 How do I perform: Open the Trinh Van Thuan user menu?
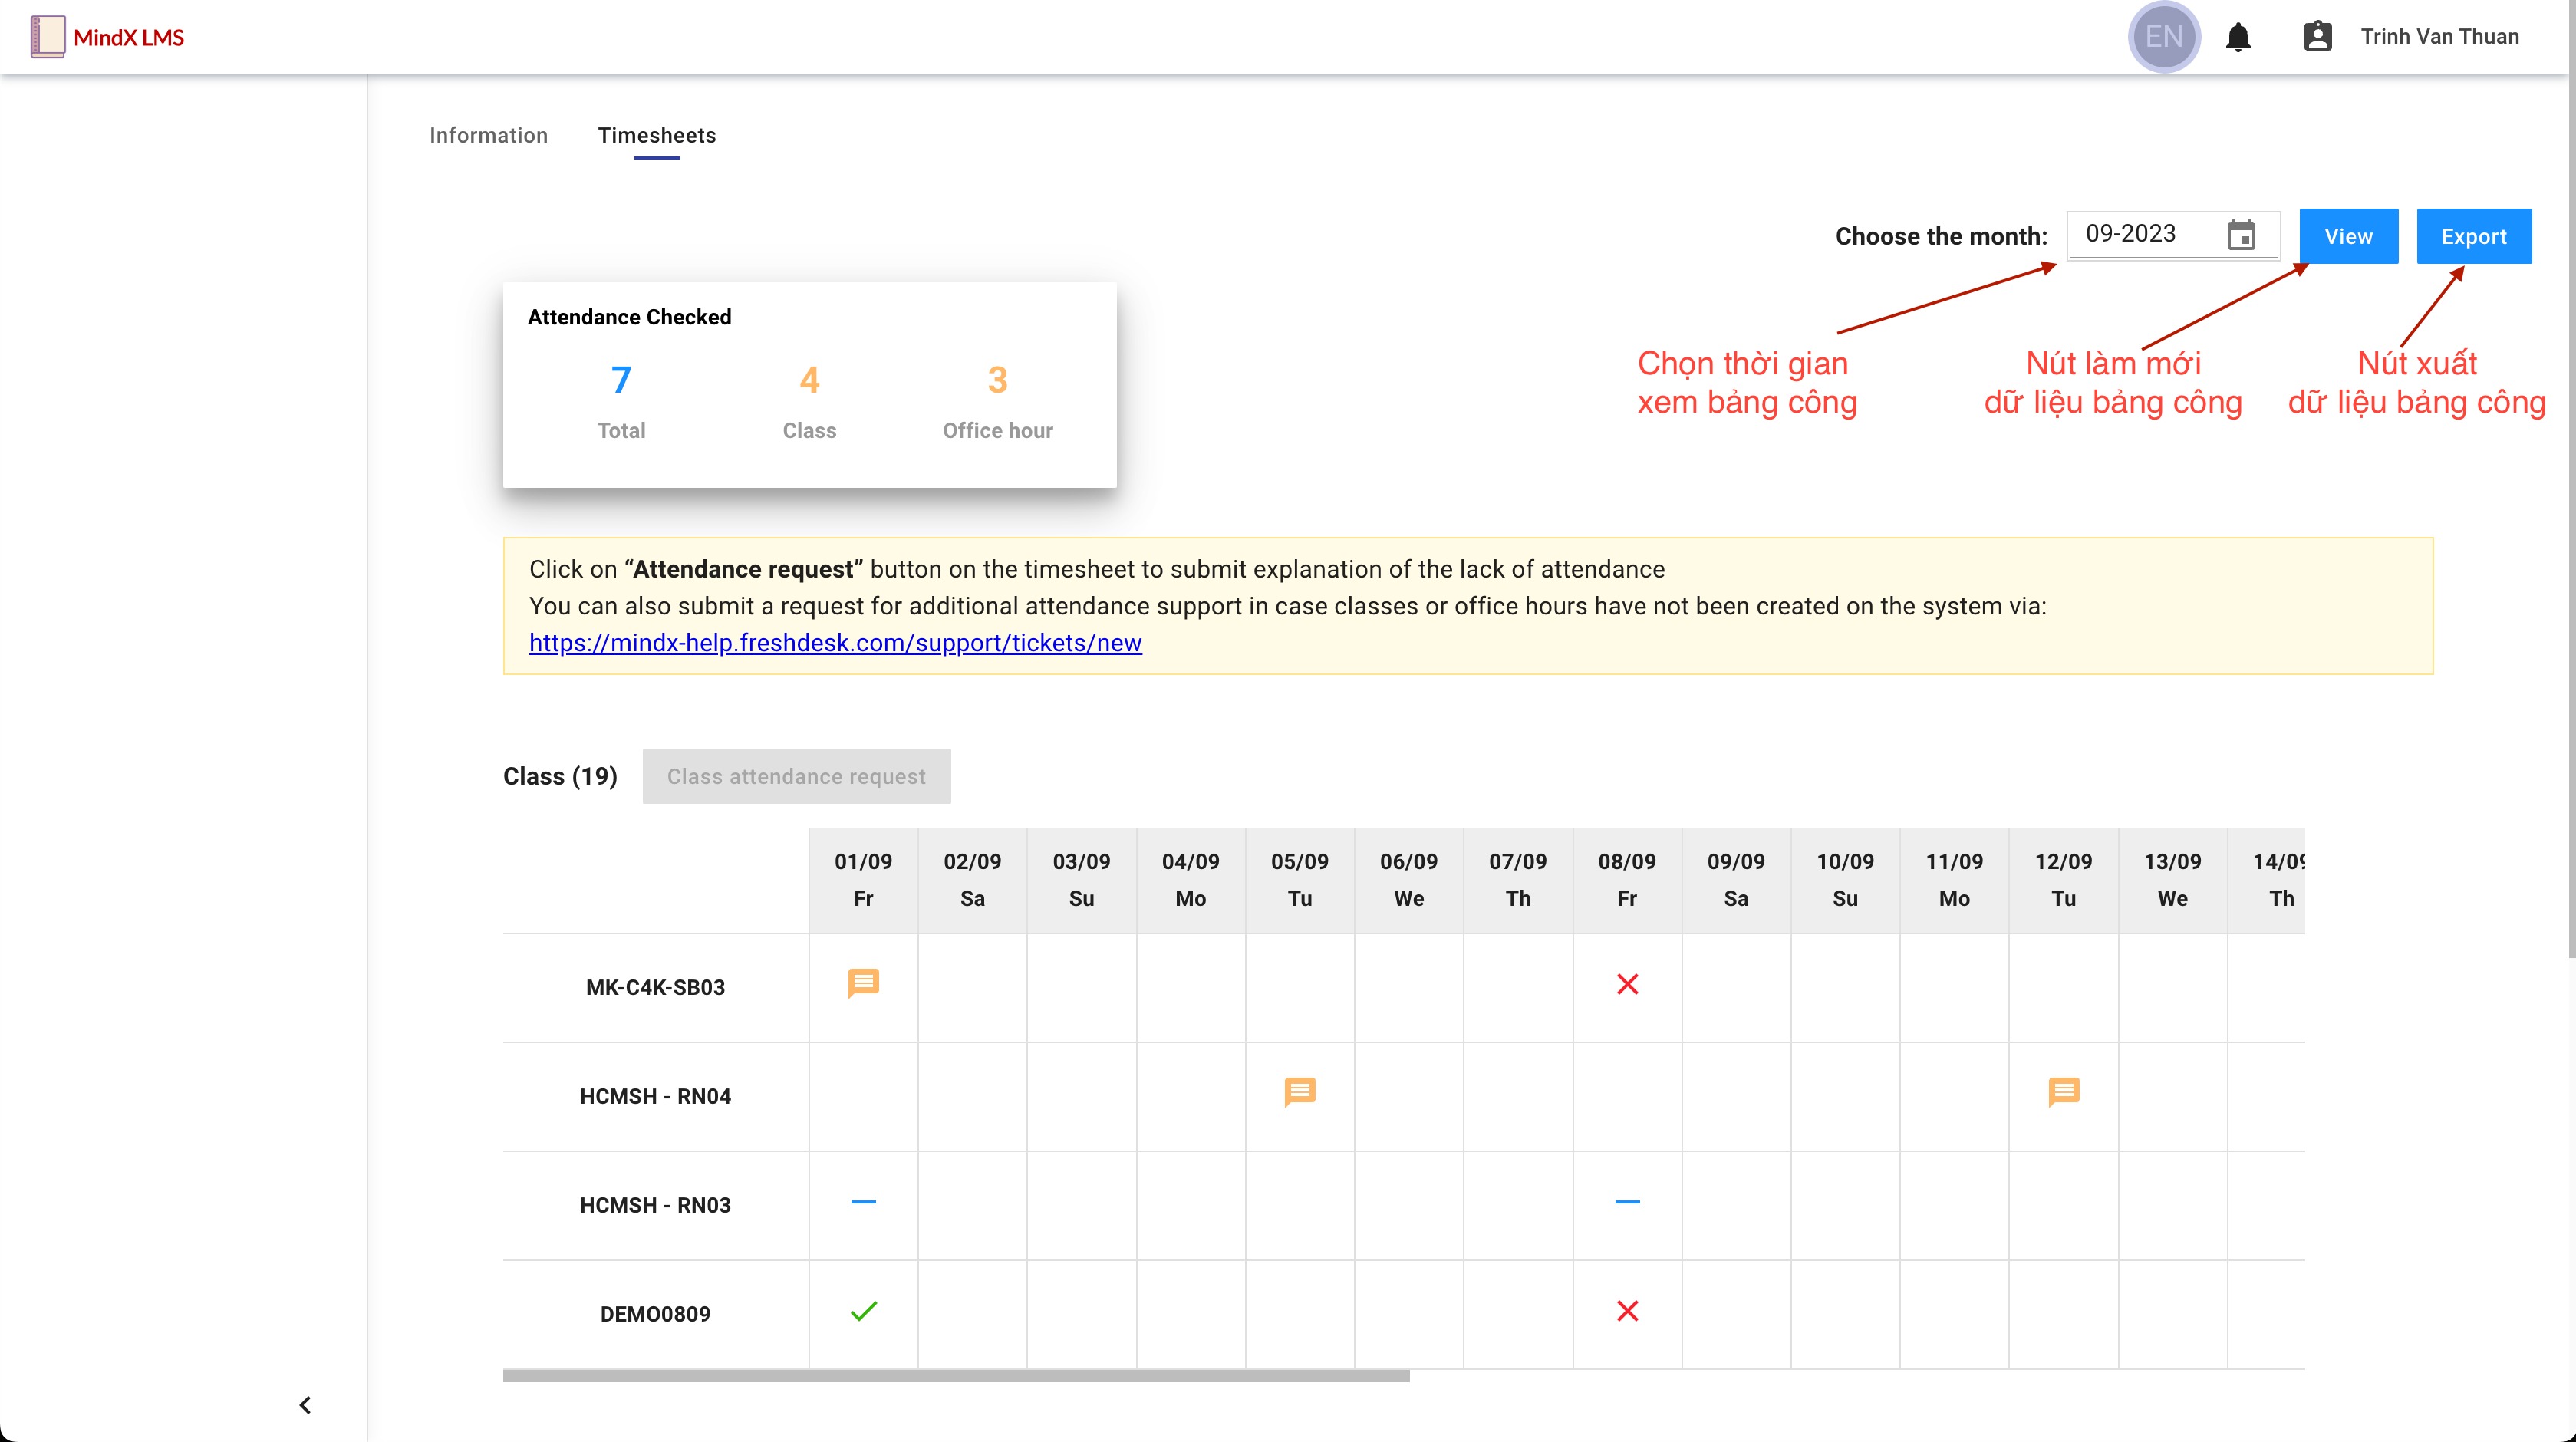pos(2439,37)
